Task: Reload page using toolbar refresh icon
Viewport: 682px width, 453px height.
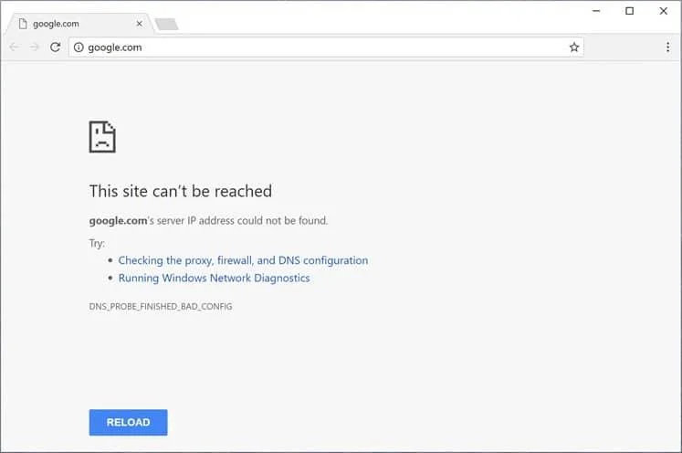Action: pos(56,47)
